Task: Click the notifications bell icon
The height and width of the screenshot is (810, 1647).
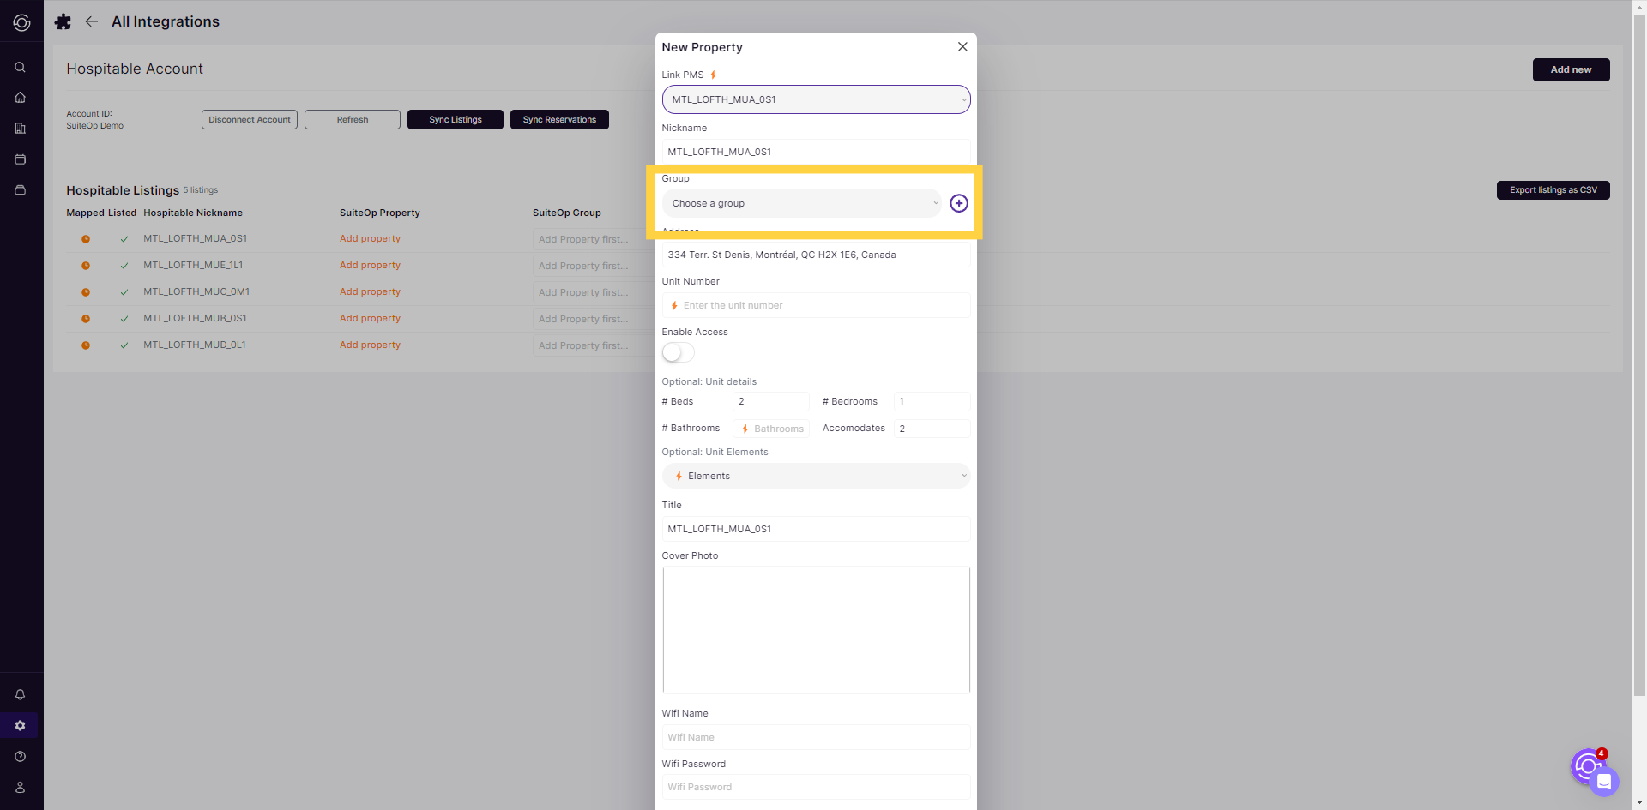Action: click(21, 694)
